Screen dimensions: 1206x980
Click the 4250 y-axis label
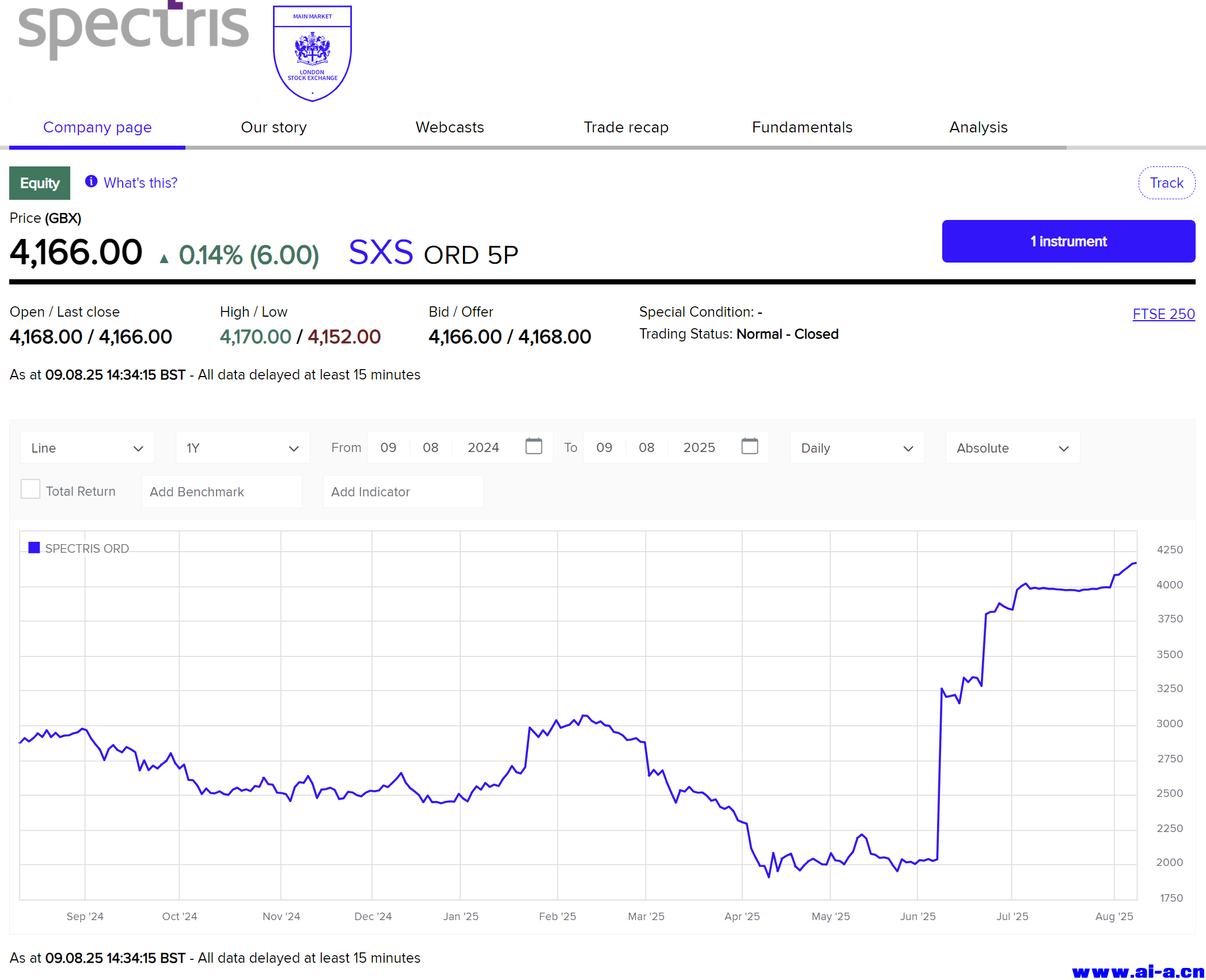pos(1170,549)
